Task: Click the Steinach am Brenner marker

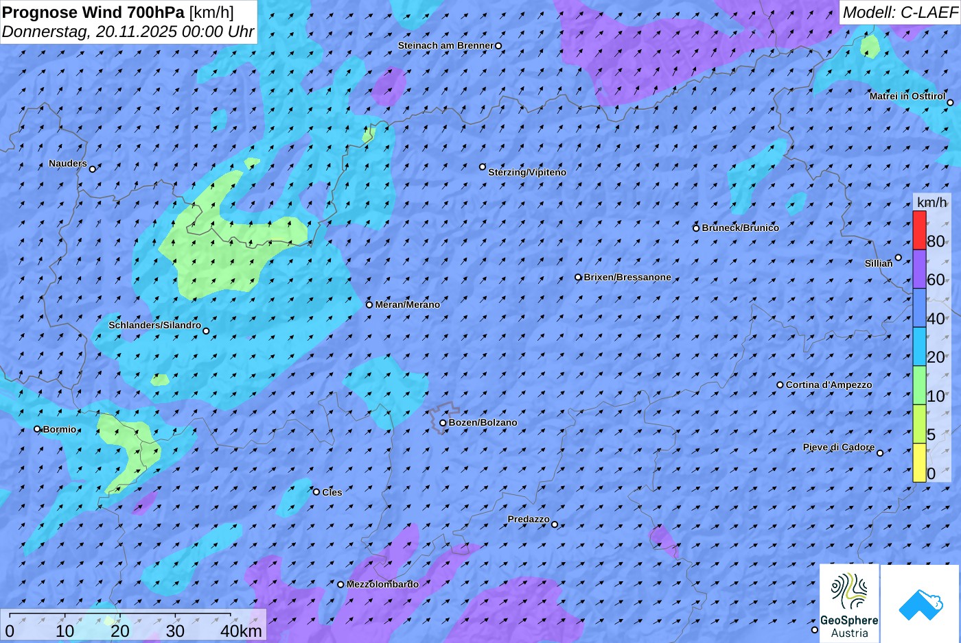Action: [498, 46]
